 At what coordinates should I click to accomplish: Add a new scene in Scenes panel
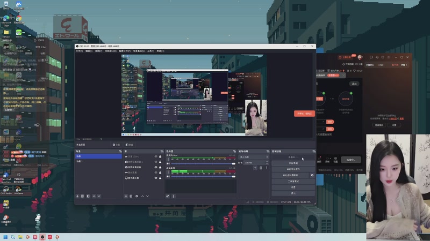77,196
